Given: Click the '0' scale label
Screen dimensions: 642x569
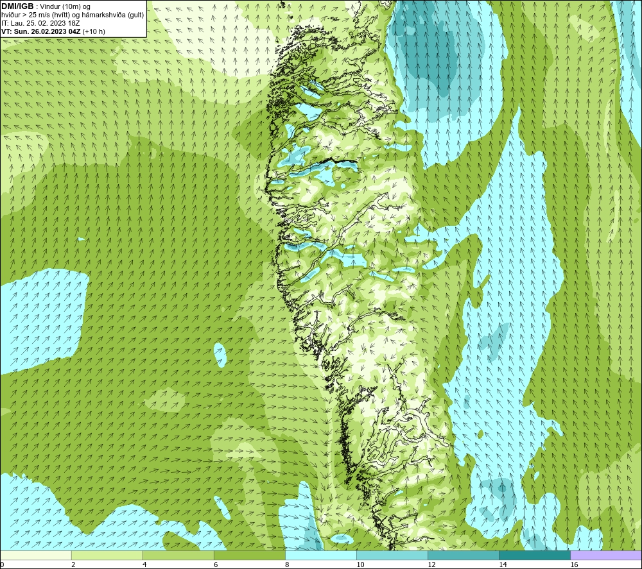Looking at the screenshot, I should tap(2, 565).
